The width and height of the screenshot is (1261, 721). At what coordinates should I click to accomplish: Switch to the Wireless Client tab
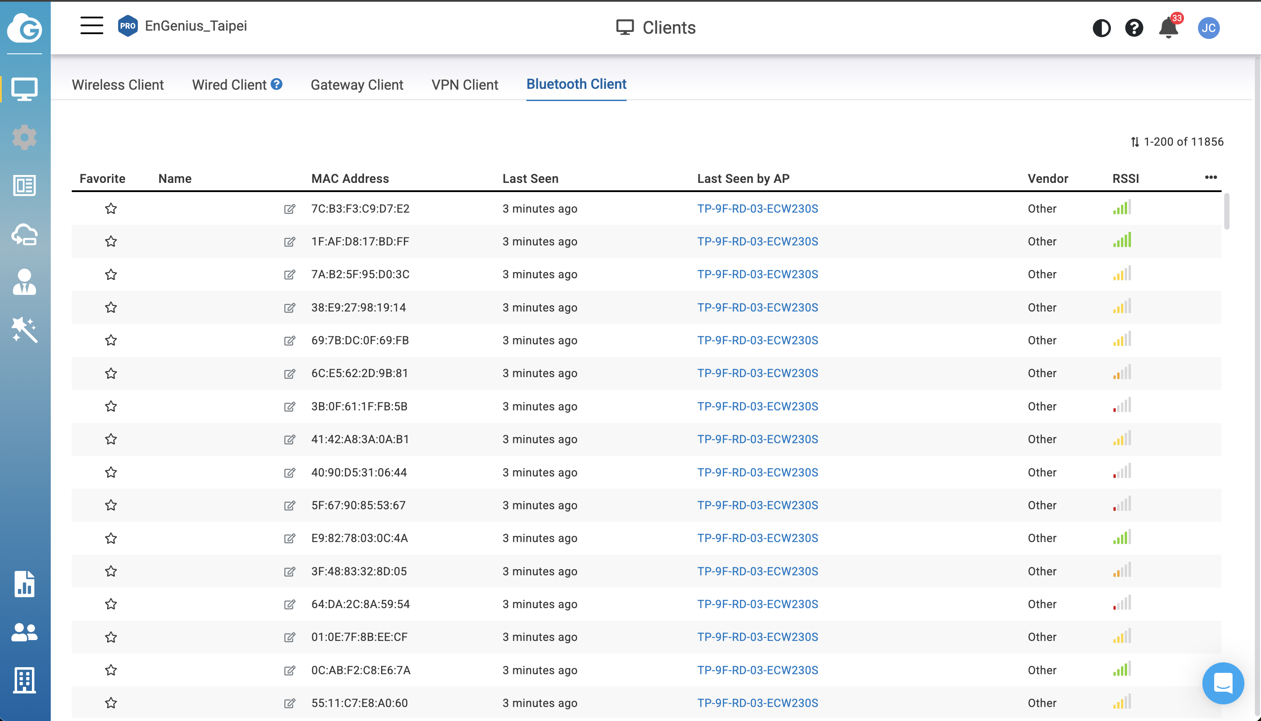point(117,85)
